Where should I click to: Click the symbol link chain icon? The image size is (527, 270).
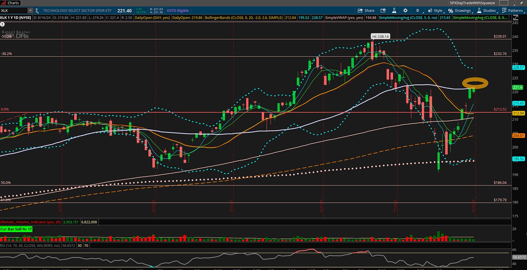[38, 10]
